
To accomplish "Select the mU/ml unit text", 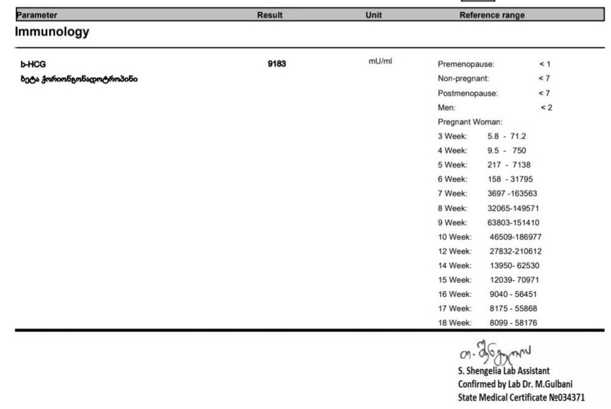I will (380, 62).
